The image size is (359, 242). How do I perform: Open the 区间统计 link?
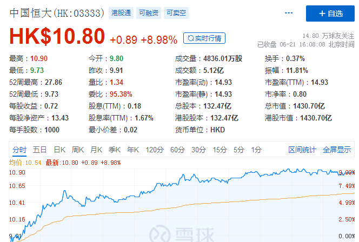pos(302,150)
